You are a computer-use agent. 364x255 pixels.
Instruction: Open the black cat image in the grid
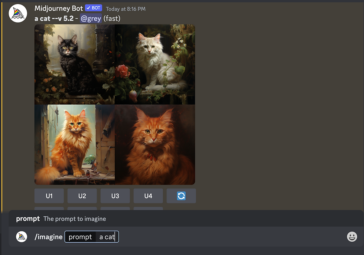75,64
